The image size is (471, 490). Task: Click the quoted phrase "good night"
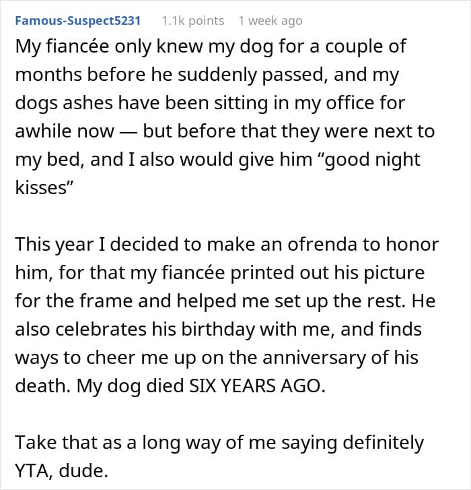[373, 160]
